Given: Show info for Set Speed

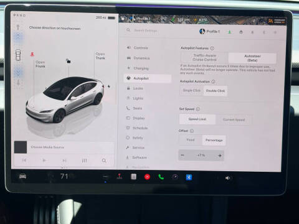Looking at the screenshot, I should click(198, 109).
